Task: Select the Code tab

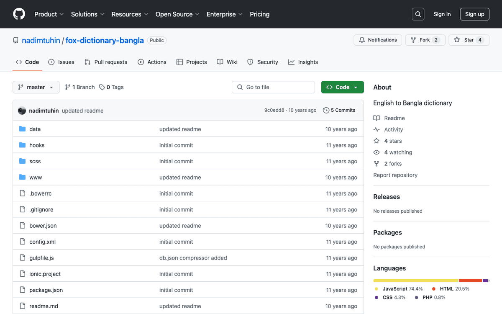Action: point(27,62)
